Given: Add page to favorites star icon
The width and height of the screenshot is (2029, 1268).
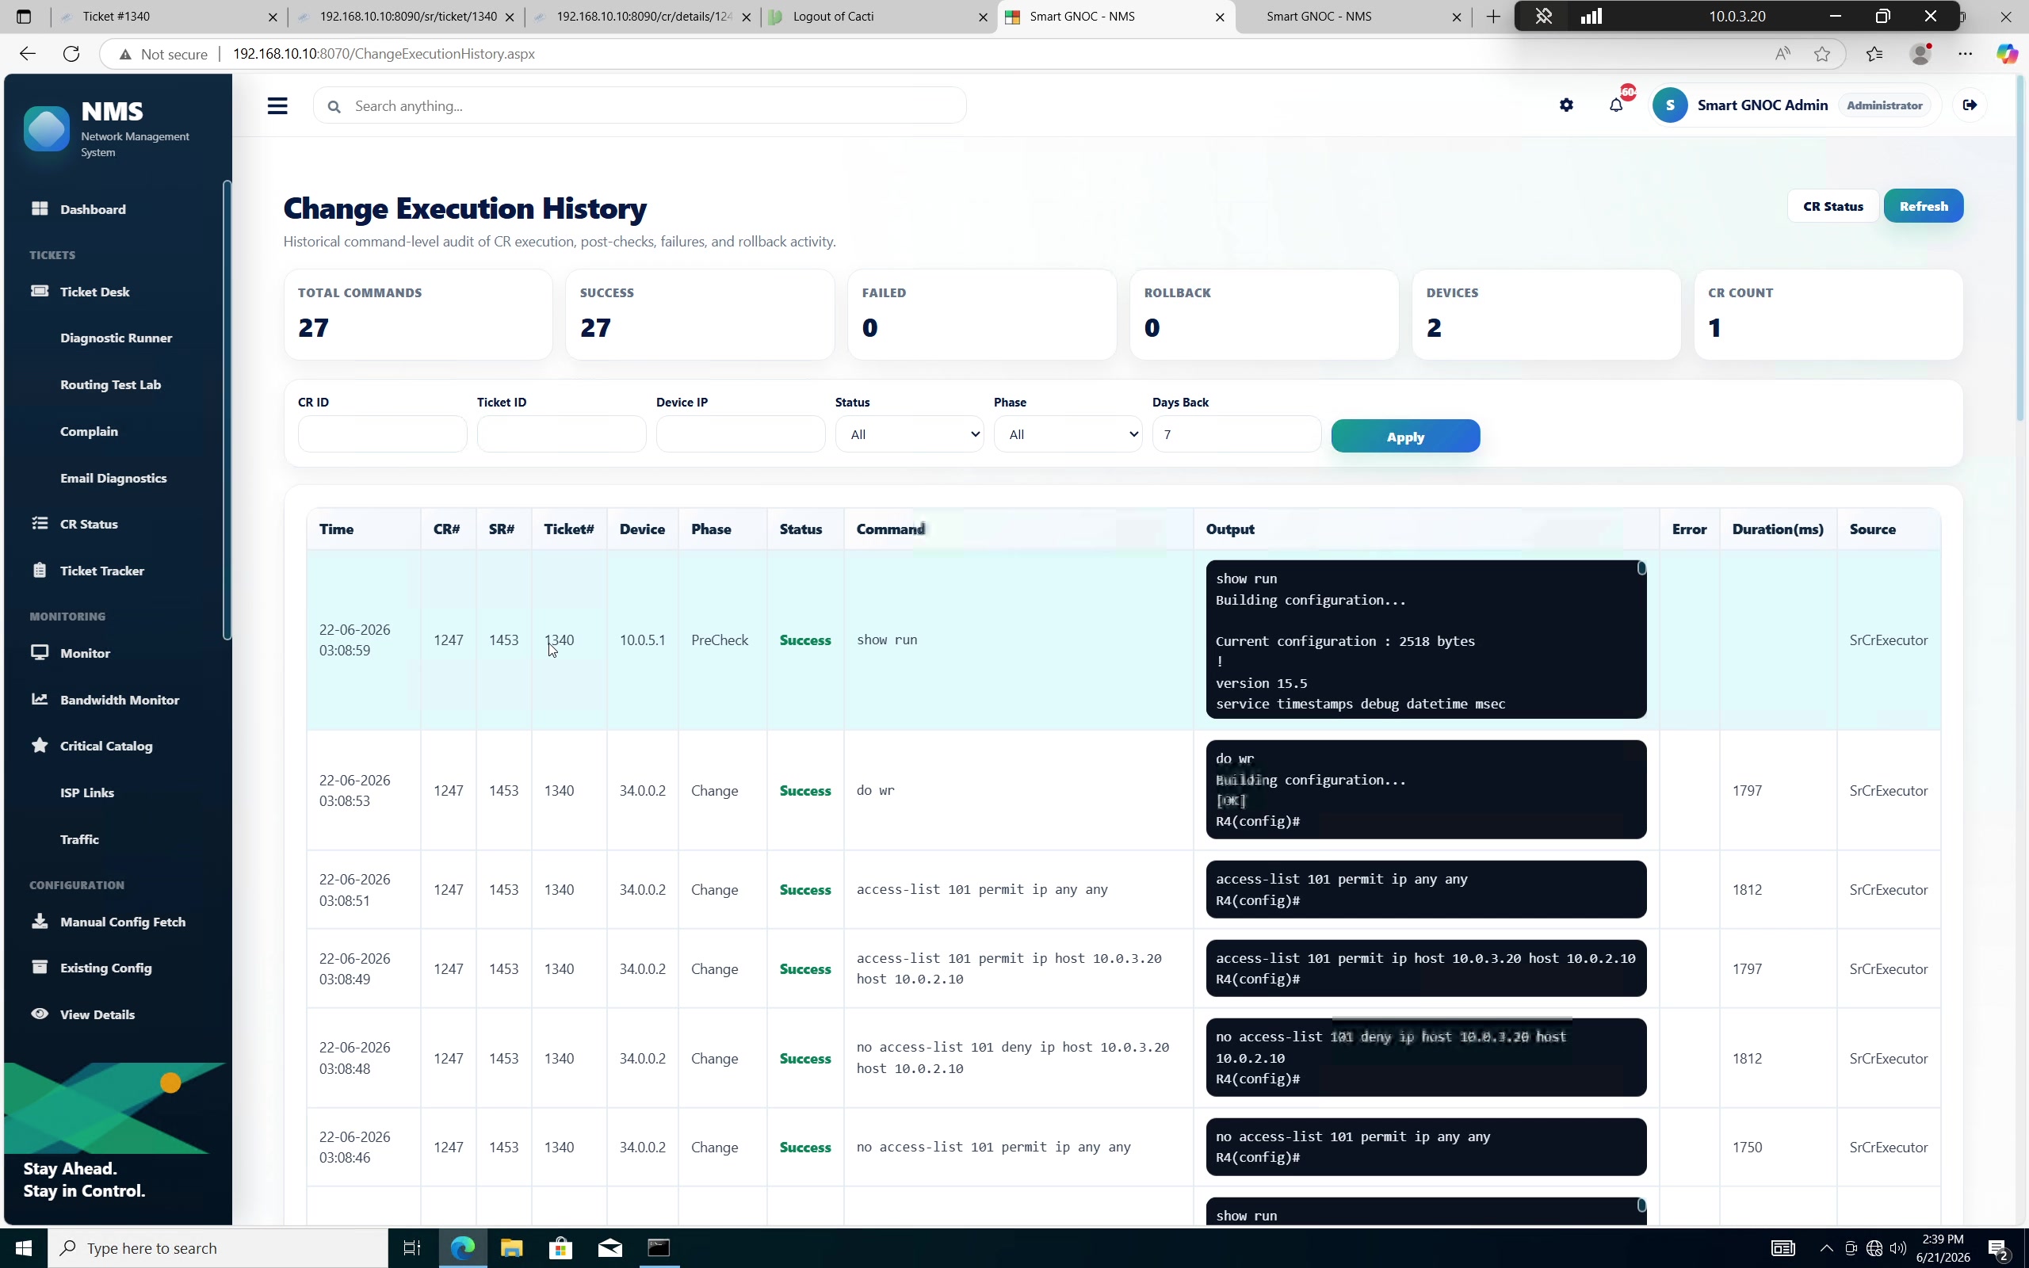Looking at the screenshot, I should (1822, 54).
